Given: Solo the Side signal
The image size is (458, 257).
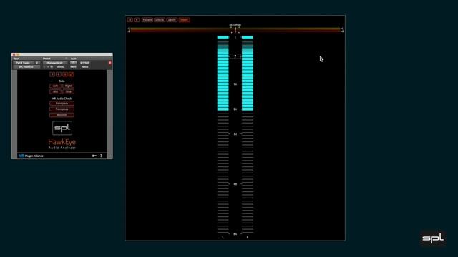Looking at the screenshot, I should [69, 92].
